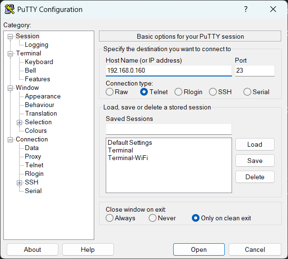
Task: Click the About button
Action: click(x=33, y=249)
